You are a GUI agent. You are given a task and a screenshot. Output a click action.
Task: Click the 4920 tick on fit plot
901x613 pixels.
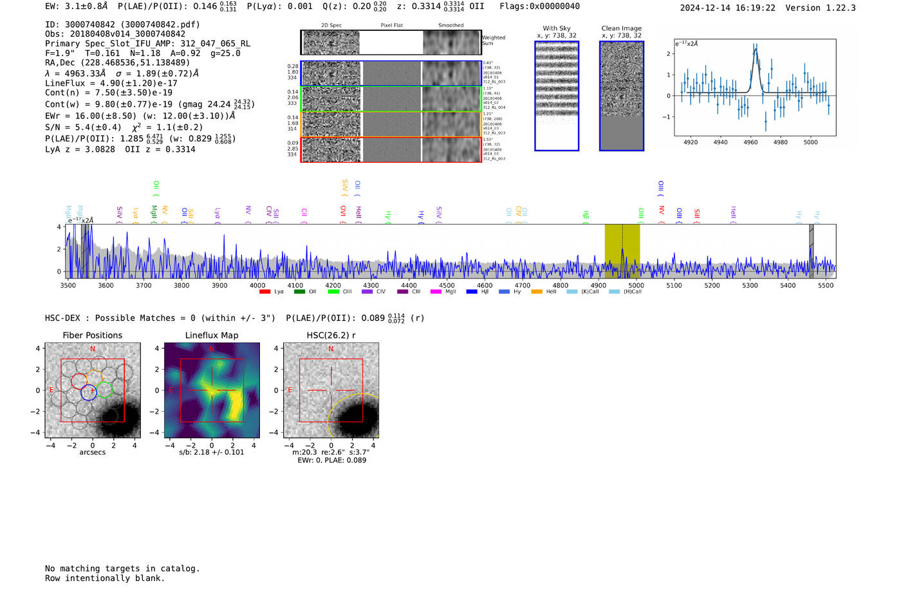point(691,142)
